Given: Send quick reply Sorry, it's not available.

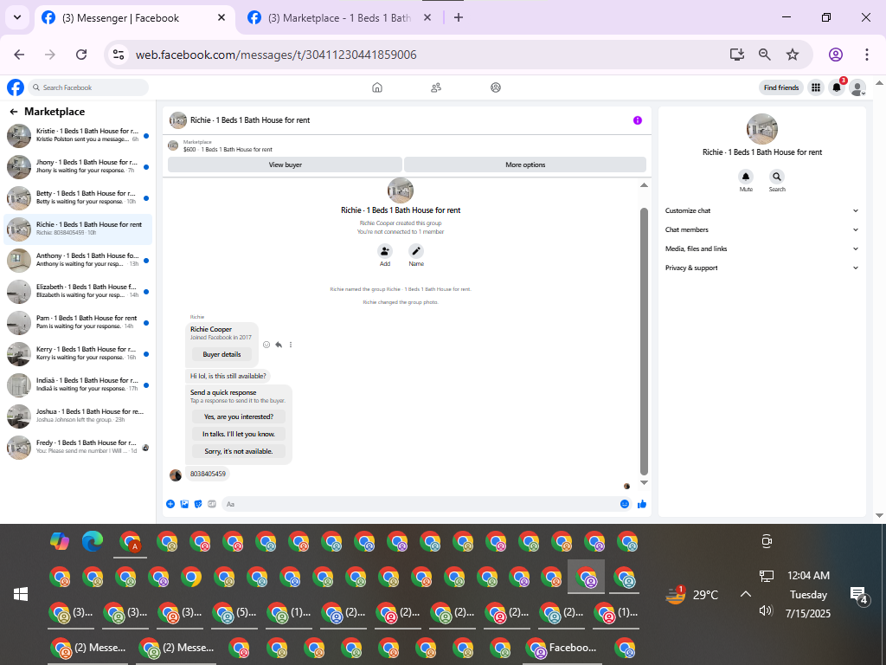Looking at the screenshot, I should (x=239, y=451).
